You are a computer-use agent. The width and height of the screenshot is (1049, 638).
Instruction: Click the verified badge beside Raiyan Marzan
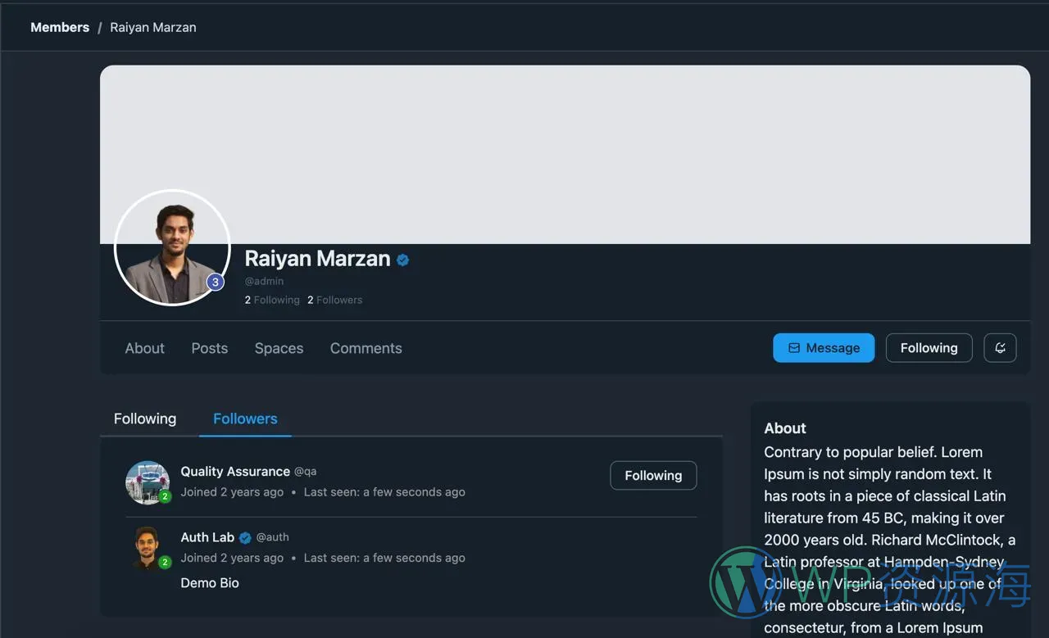[x=402, y=260]
